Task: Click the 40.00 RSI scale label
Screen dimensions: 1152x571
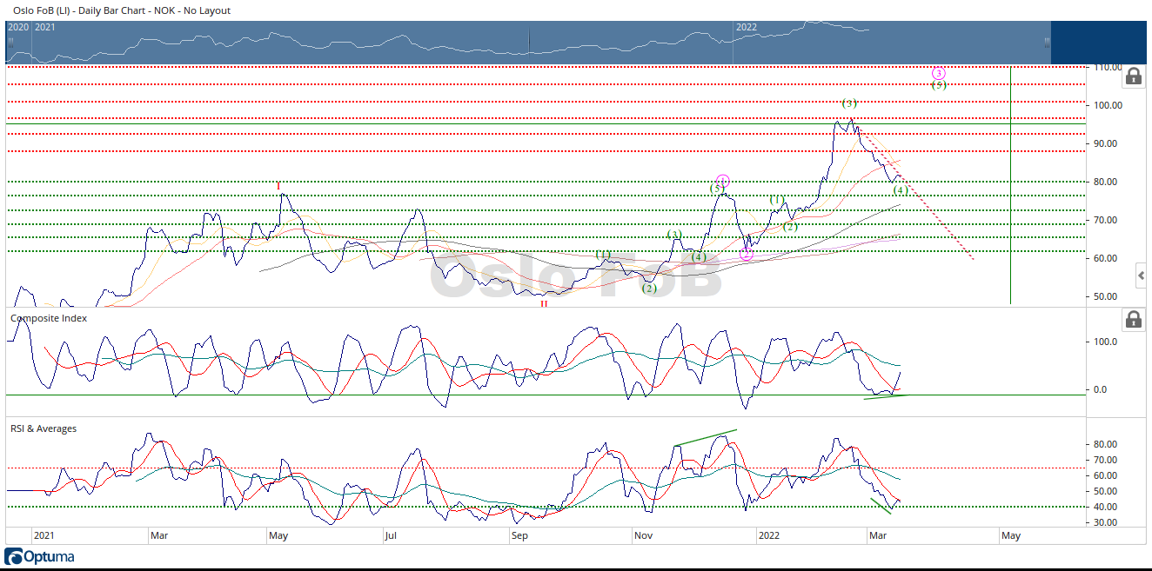Action: pyautogui.click(x=1105, y=507)
